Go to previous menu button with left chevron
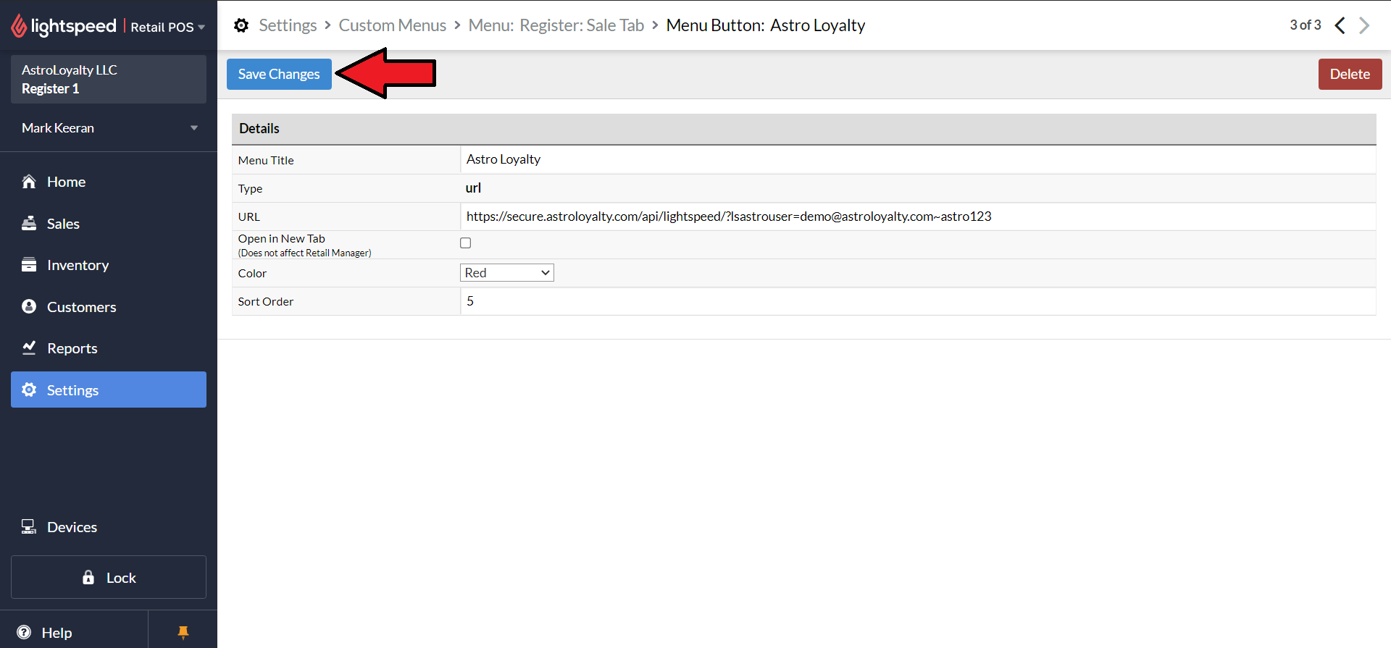The width and height of the screenshot is (1391, 648). click(x=1340, y=25)
